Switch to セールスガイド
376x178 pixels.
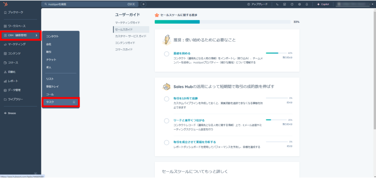point(131,29)
